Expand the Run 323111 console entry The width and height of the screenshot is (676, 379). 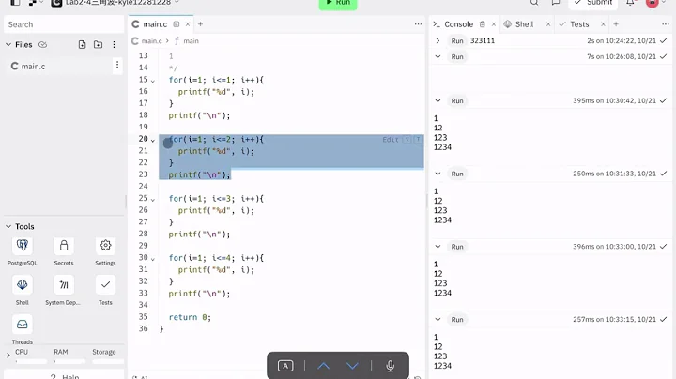[438, 40]
